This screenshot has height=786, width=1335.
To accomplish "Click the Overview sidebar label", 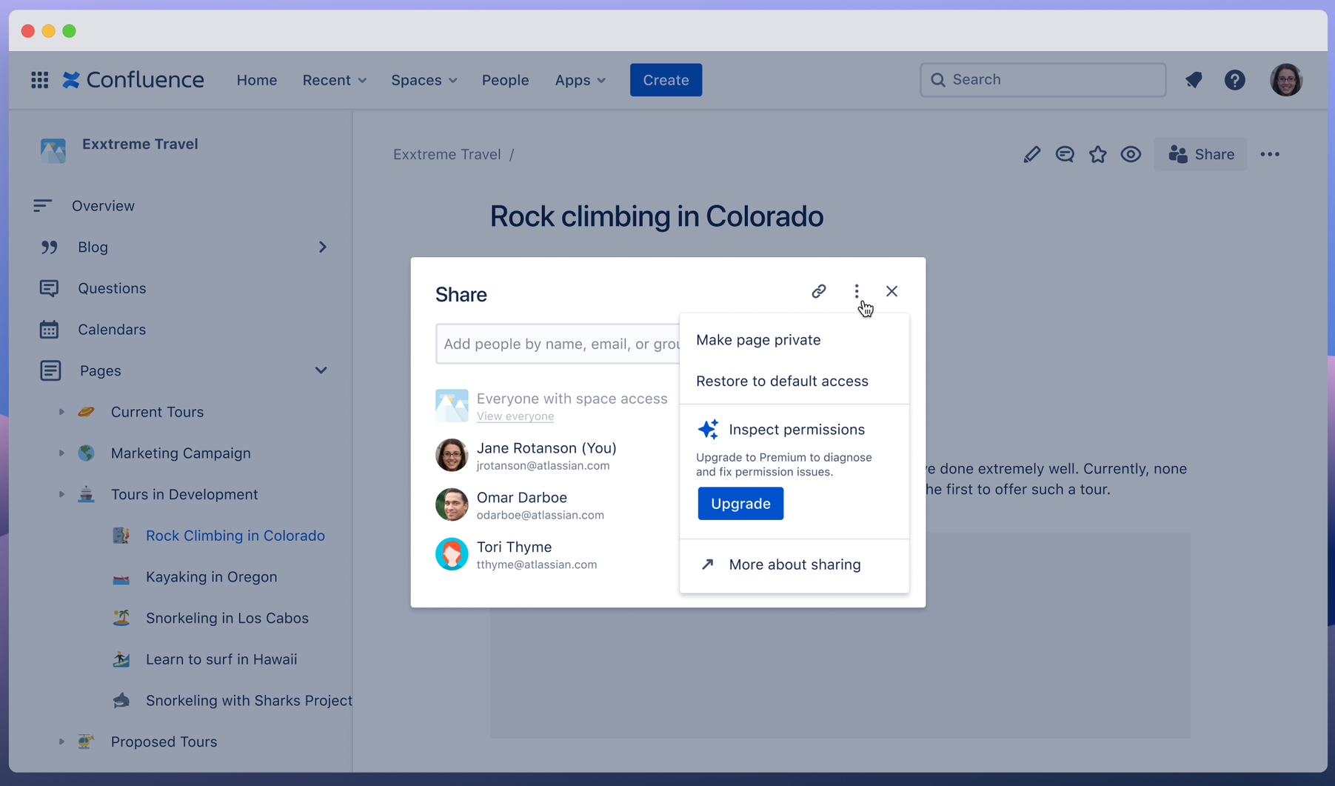I will point(103,206).
